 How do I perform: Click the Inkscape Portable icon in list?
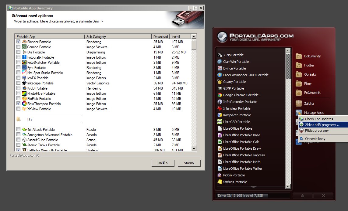24,83
